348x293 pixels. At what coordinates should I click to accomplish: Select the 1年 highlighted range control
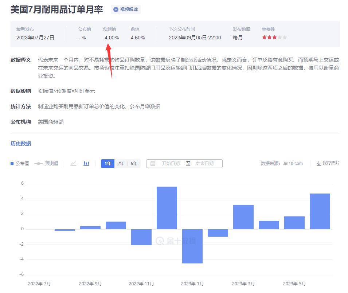click(x=107, y=163)
